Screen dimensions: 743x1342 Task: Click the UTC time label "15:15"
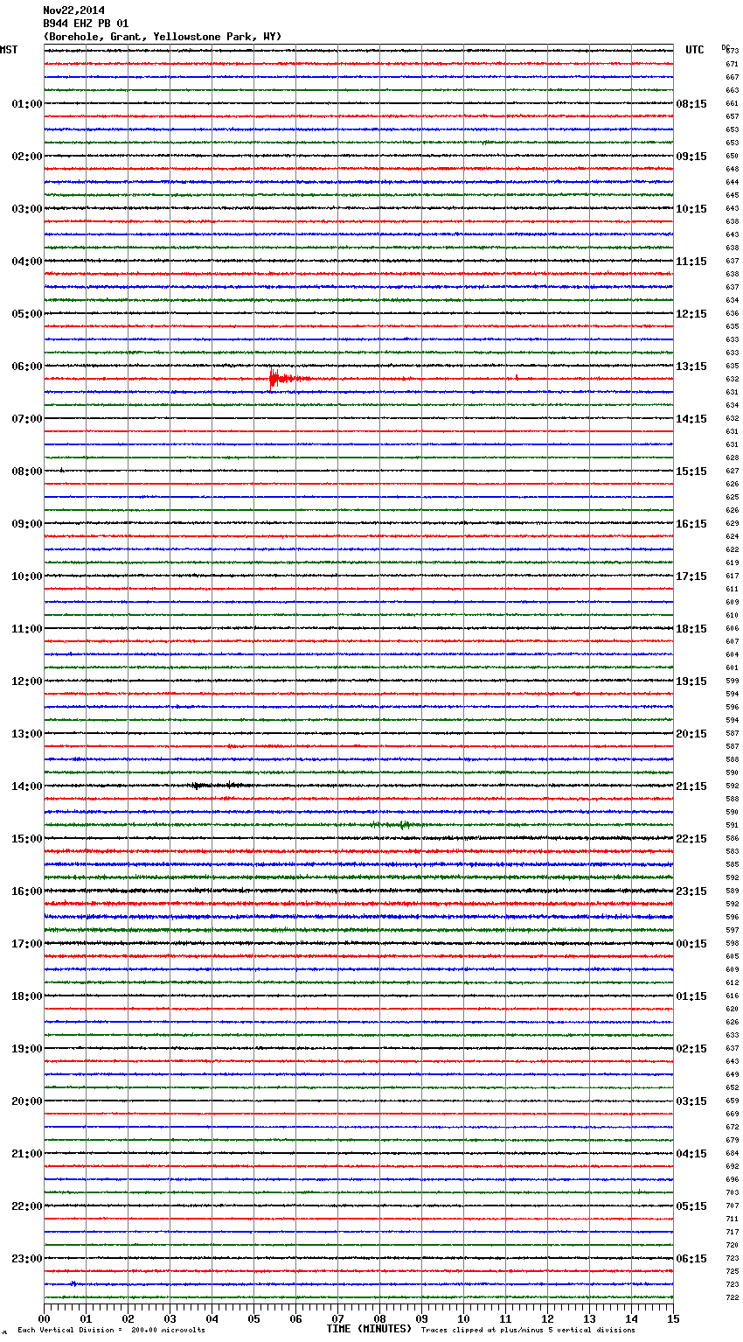tap(691, 472)
